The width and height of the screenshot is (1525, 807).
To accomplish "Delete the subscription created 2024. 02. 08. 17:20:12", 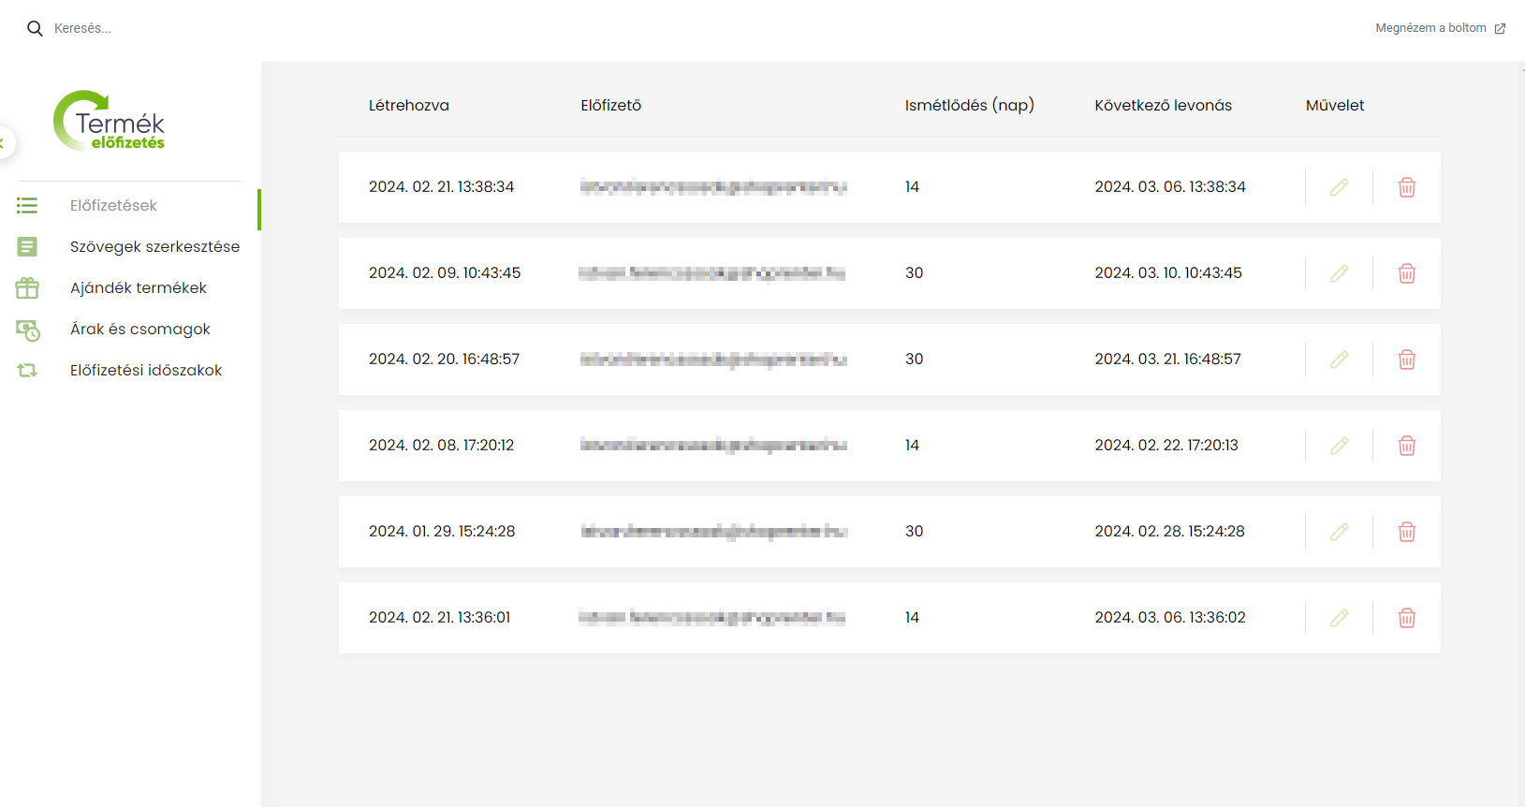I will pos(1407,446).
